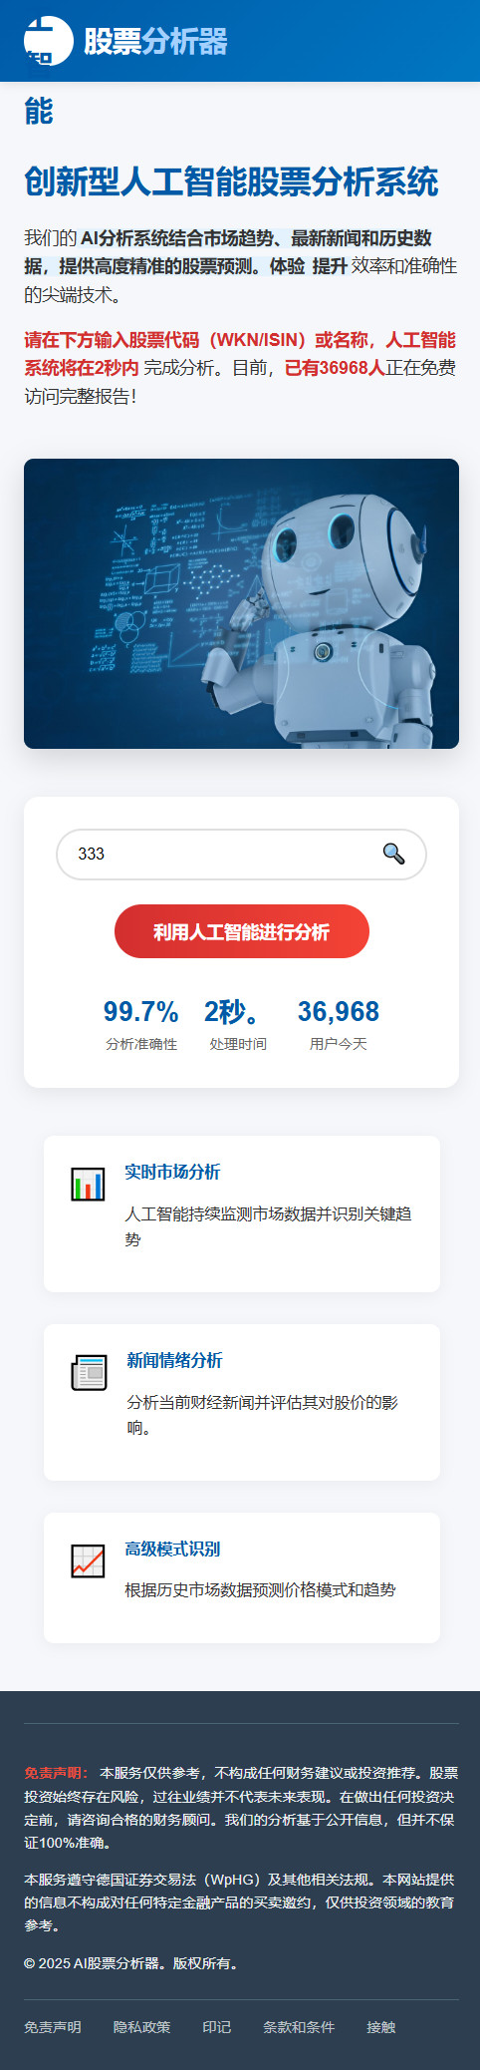Click the 新闻情绪分析 card heading
The image size is (480, 2070).
(x=174, y=1360)
